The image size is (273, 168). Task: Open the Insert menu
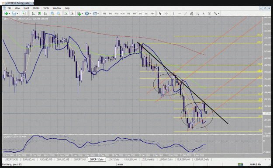[26, 8]
